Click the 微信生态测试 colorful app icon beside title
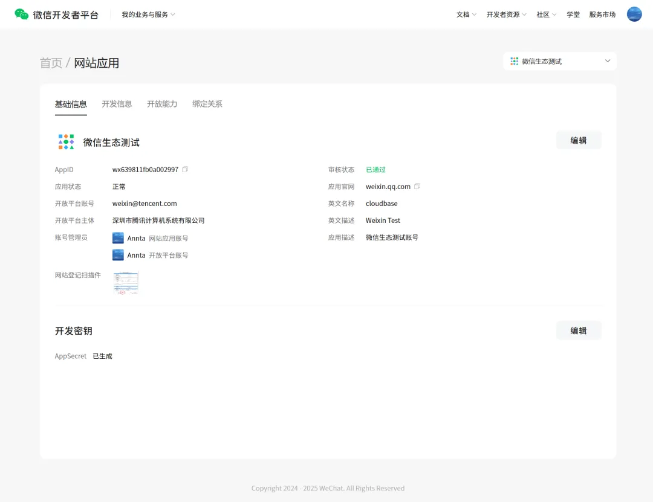The height and width of the screenshot is (502, 653). point(67,142)
